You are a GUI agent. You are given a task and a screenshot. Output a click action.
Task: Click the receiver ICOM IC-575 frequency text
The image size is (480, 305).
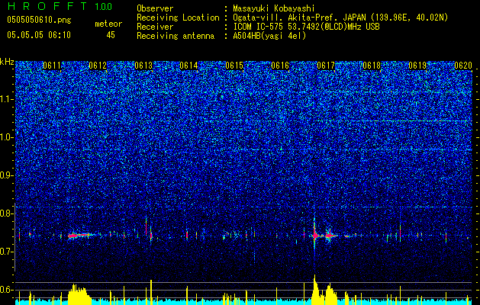click(x=306, y=27)
